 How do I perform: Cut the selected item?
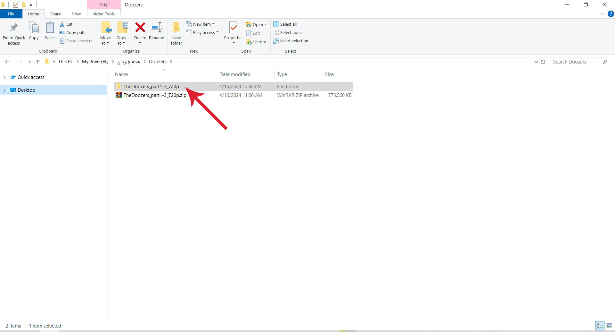tap(66, 24)
